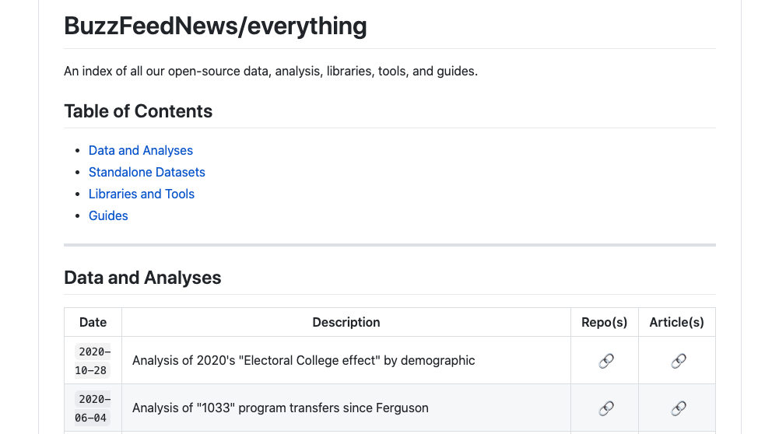Click the Article(s) column header
This screenshot has width=765, height=434.
(676, 322)
